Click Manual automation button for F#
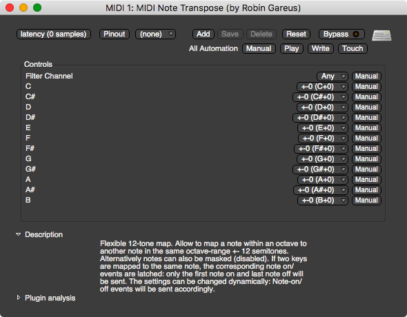 366,149
